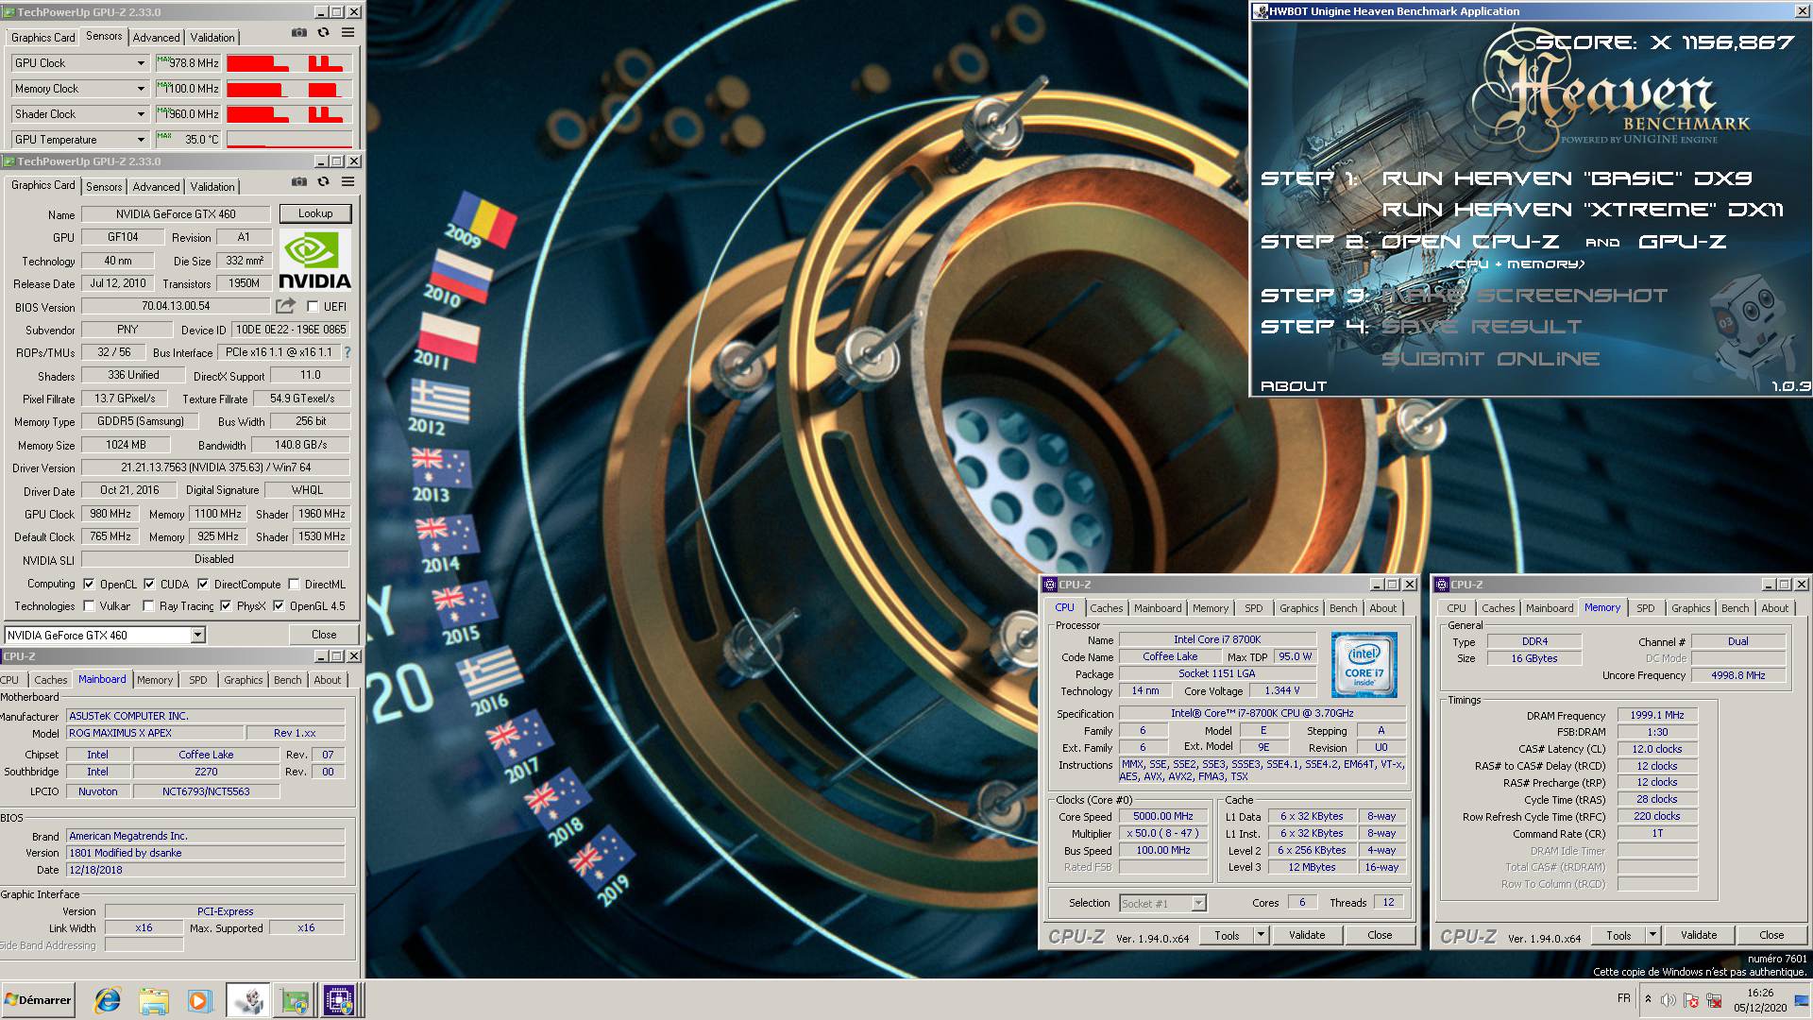
Task: Open the NVIDIA GeForce GTX 460 GPU selector dropdown
Action: click(x=198, y=636)
